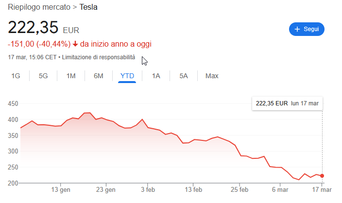Select the 1M time range tab
This screenshot has height=203, width=342.
pos(71,76)
